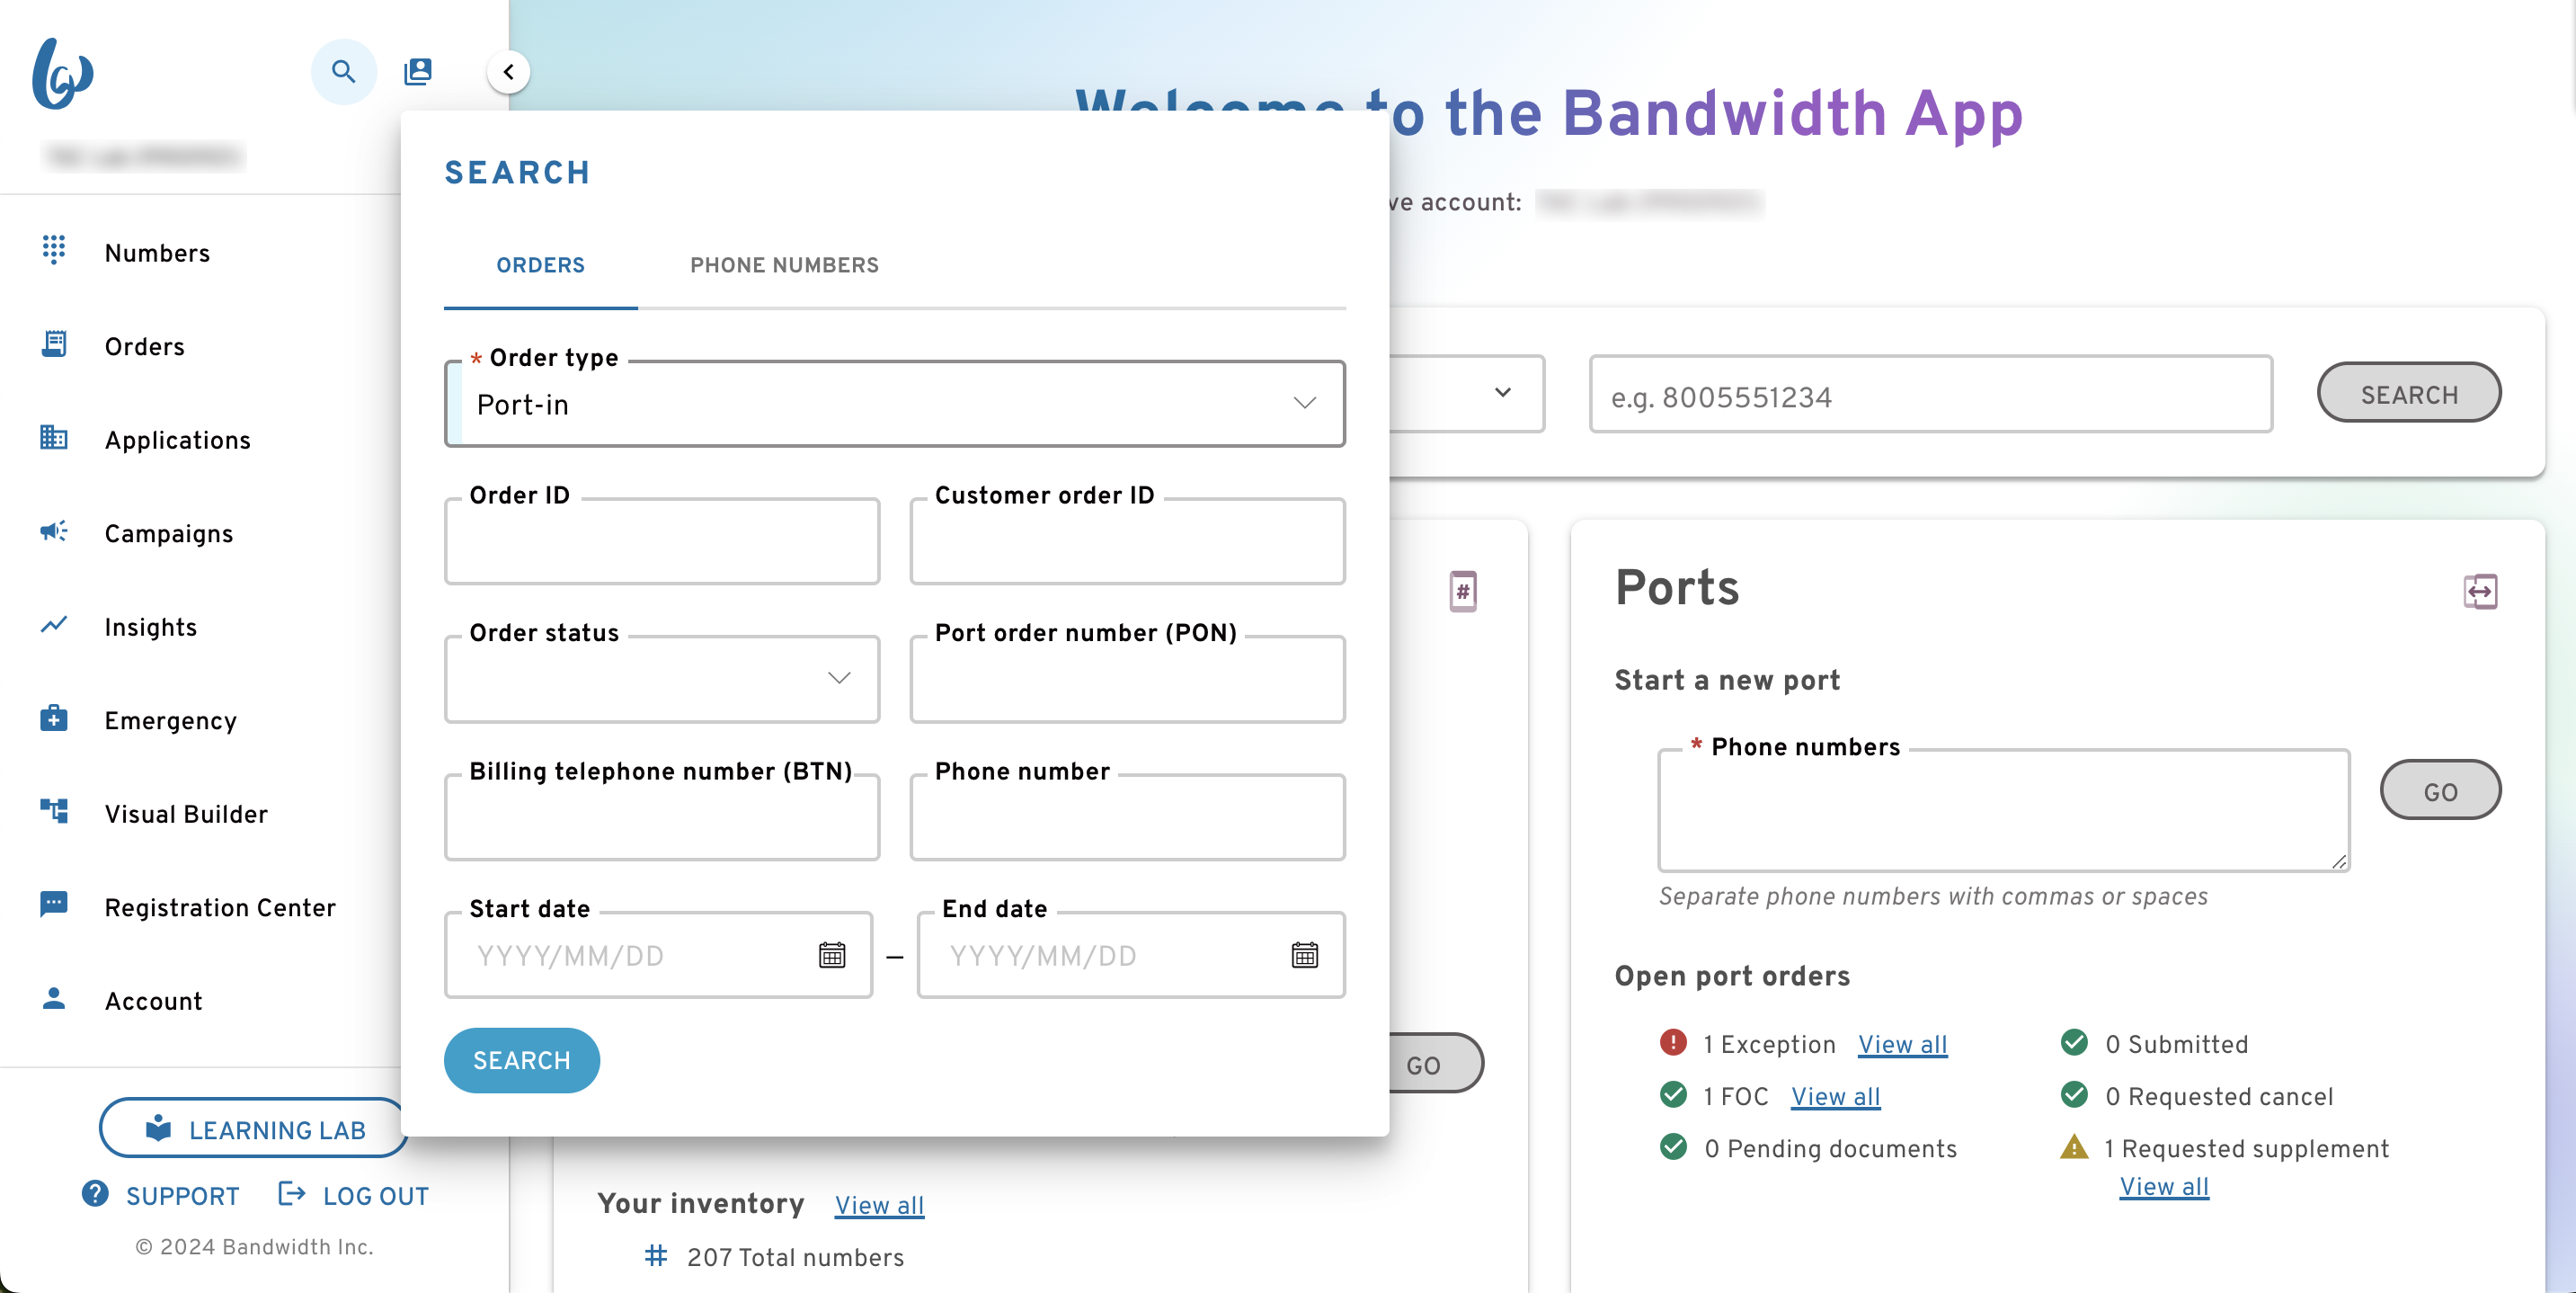This screenshot has width=2576, height=1293.
Task: Focus the Port order number (PON) field
Action: click(1127, 680)
